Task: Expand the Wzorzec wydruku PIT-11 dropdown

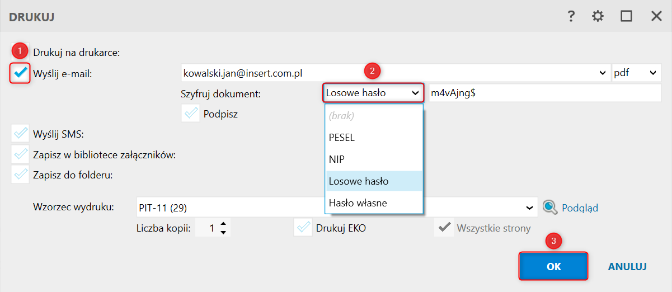Action: point(529,208)
